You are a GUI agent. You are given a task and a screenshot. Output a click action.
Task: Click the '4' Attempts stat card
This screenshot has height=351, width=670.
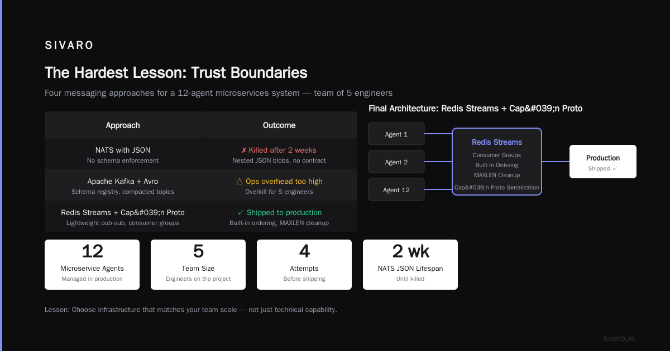click(304, 265)
